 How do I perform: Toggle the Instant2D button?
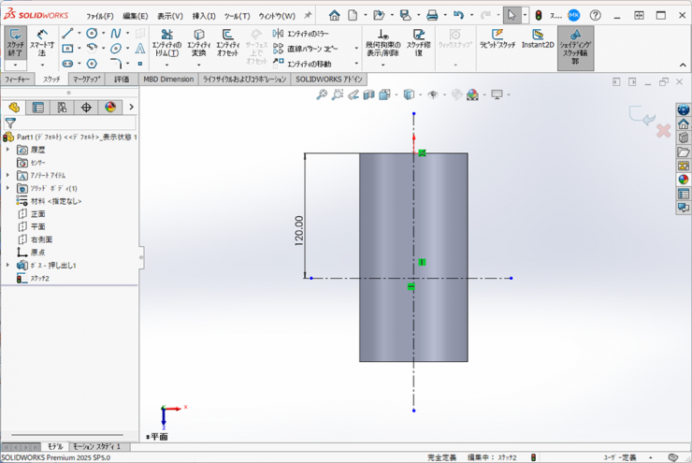[538, 39]
